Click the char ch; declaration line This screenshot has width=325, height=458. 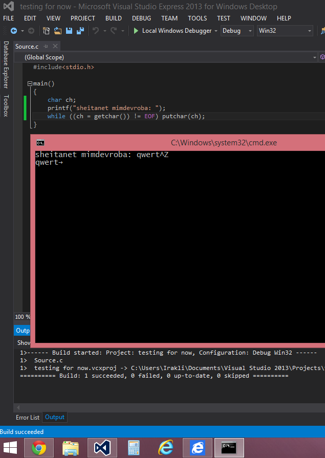pyautogui.click(x=61, y=100)
